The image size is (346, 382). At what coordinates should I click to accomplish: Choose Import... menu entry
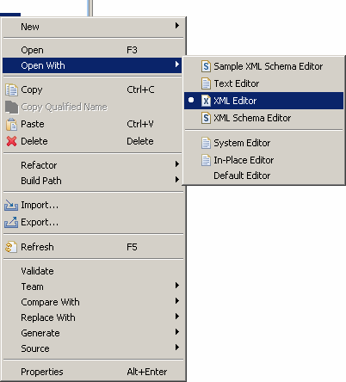coord(93,206)
